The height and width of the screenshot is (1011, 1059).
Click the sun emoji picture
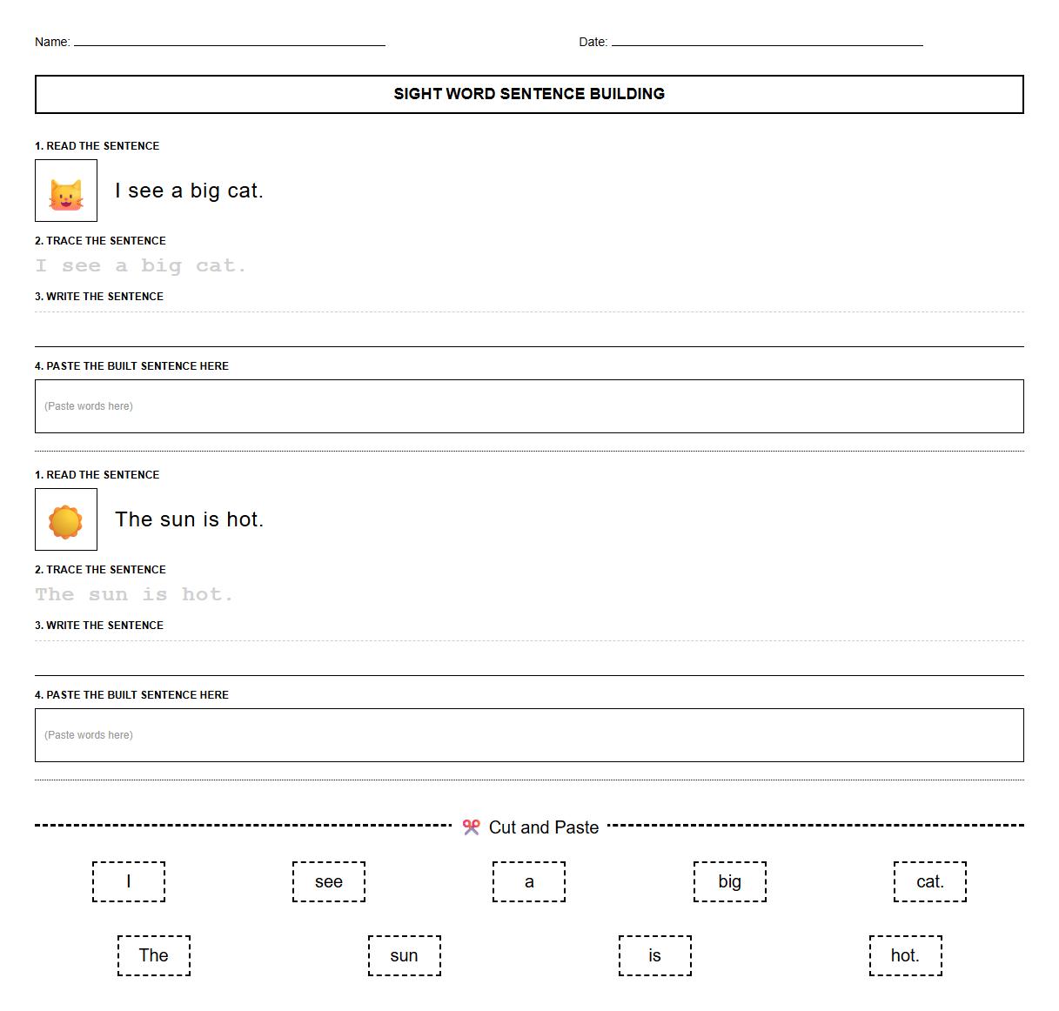tap(64, 519)
